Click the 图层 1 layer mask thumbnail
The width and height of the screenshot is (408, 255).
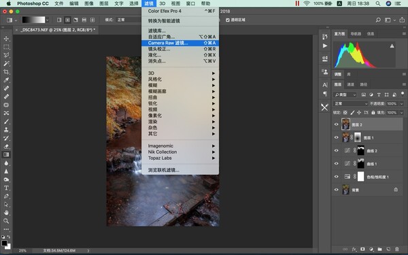point(358,137)
